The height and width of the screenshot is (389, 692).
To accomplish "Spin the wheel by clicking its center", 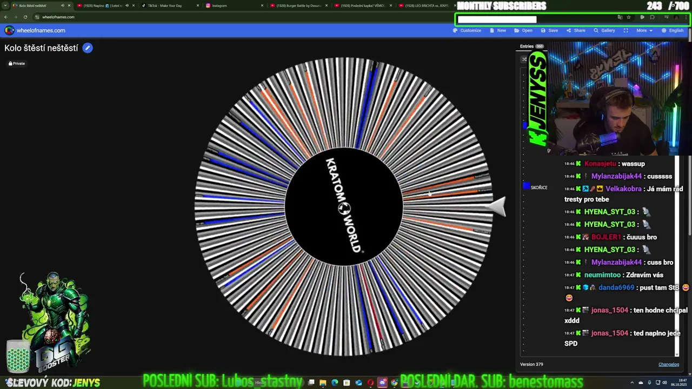I will [x=344, y=207].
